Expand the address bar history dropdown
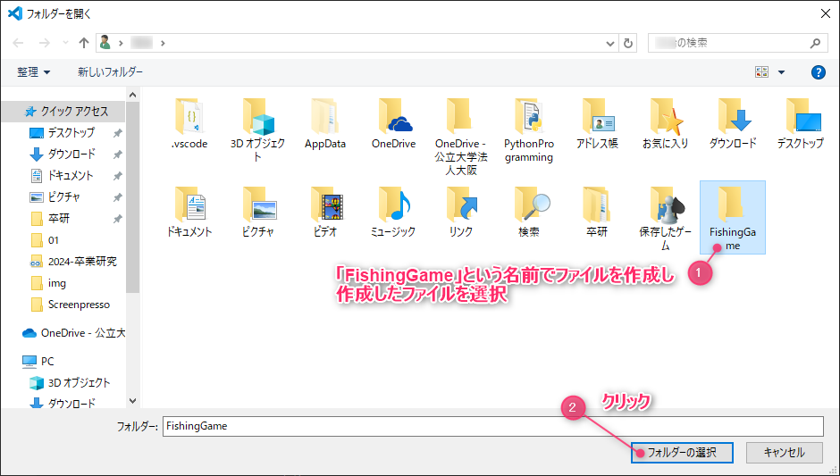This screenshot has width=840, height=476. [609, 43]
